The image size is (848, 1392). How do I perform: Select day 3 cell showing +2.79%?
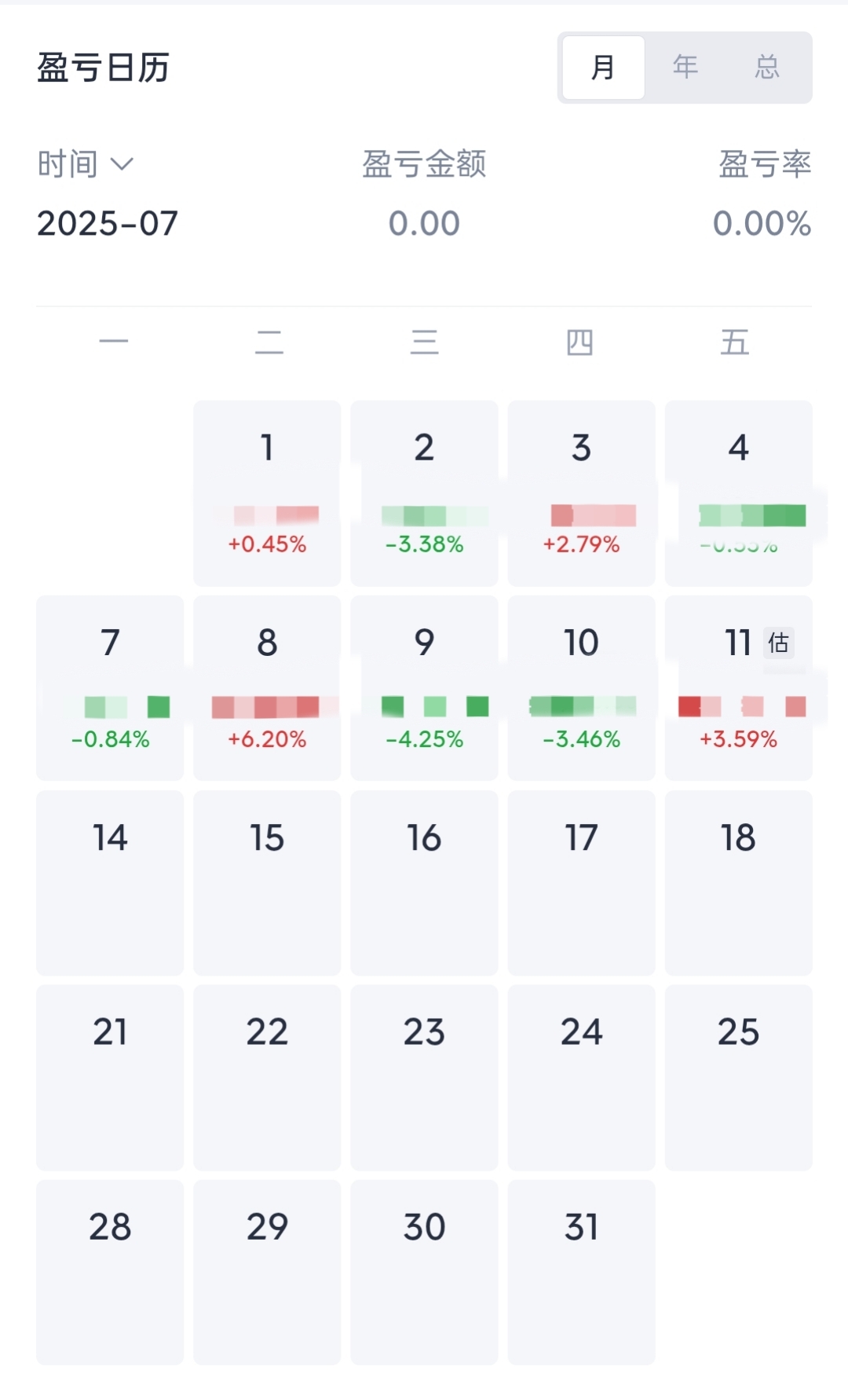click(581, 493)
